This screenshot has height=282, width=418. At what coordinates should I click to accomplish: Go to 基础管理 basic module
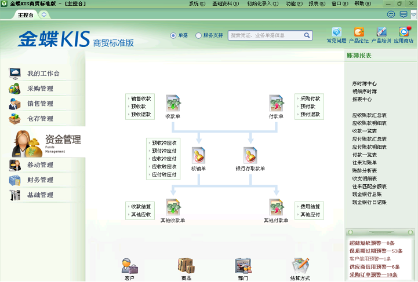tap(40, 195)
